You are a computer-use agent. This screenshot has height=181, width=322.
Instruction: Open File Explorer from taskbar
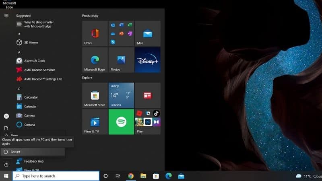[143, 176]
